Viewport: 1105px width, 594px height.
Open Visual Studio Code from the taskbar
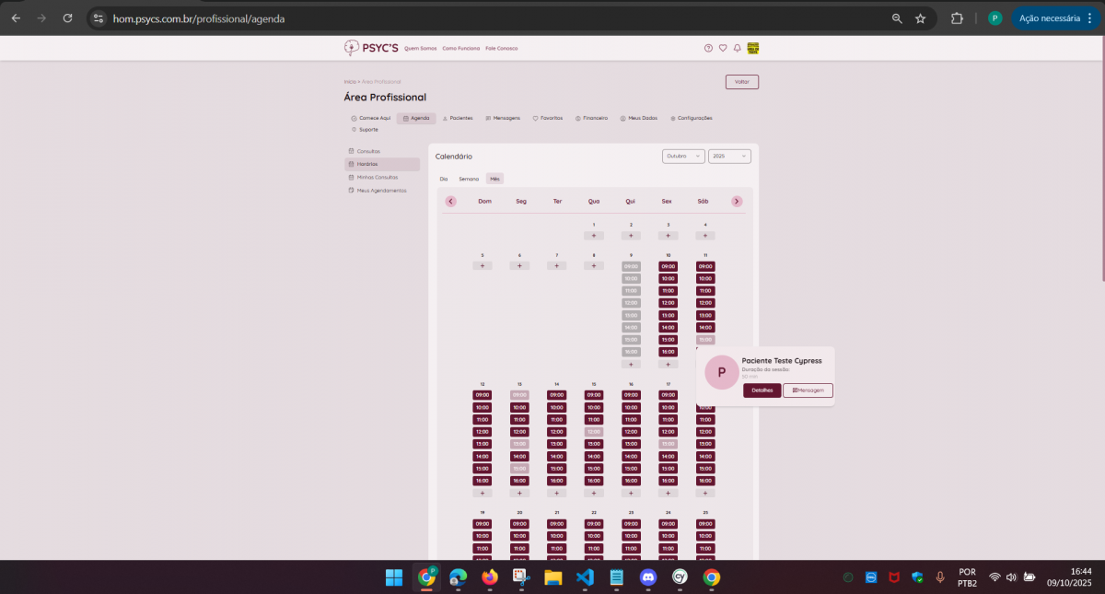coord(585,577)
